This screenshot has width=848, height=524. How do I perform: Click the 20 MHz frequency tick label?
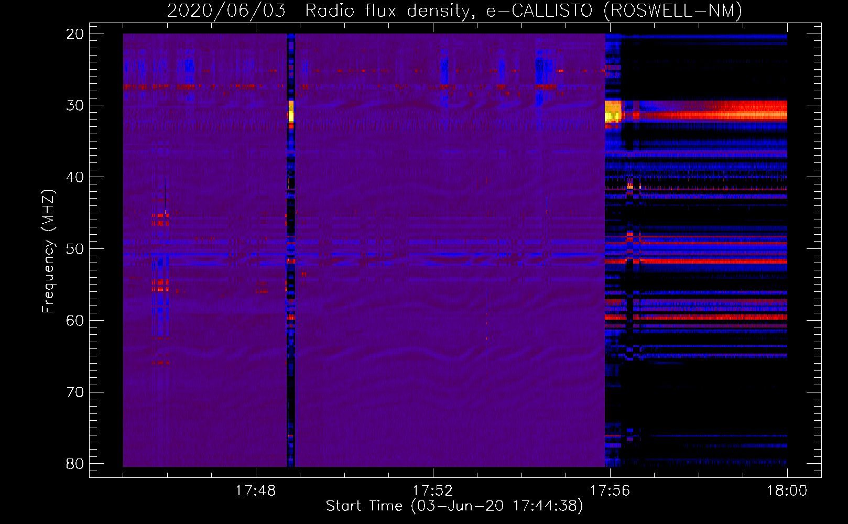coord(75,34)
